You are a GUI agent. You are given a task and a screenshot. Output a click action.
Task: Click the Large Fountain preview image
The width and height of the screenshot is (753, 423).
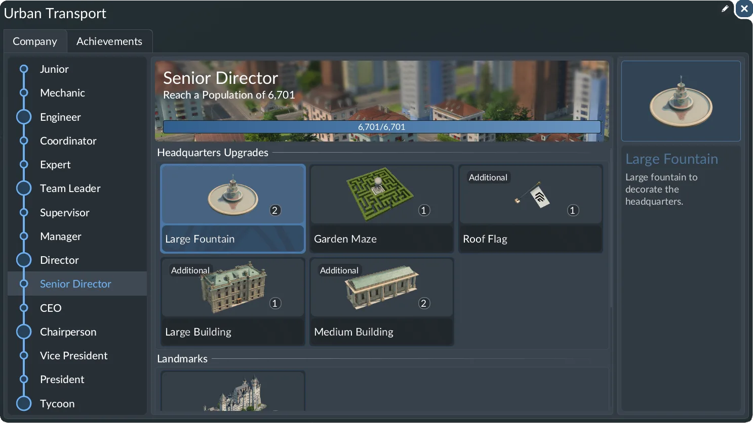(681, 101)
